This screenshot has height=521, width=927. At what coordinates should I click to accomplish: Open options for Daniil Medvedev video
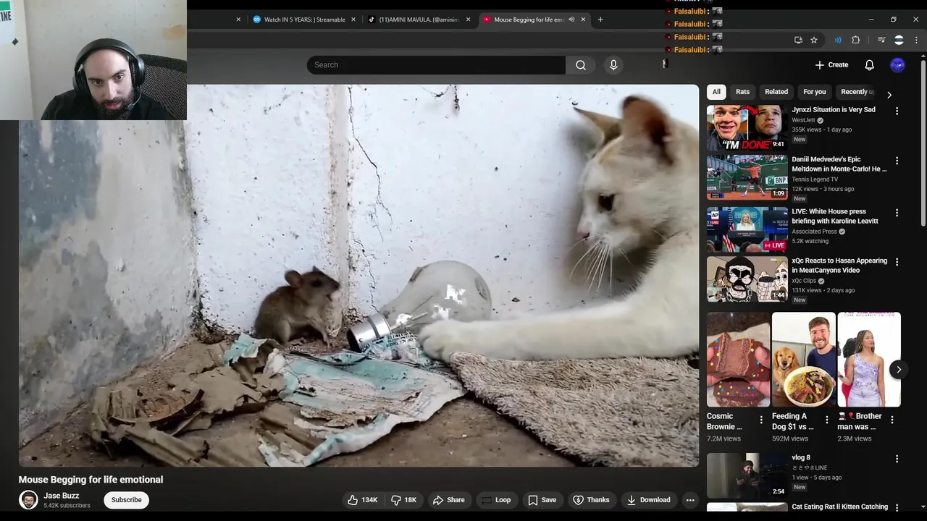(x=897, y=161)
